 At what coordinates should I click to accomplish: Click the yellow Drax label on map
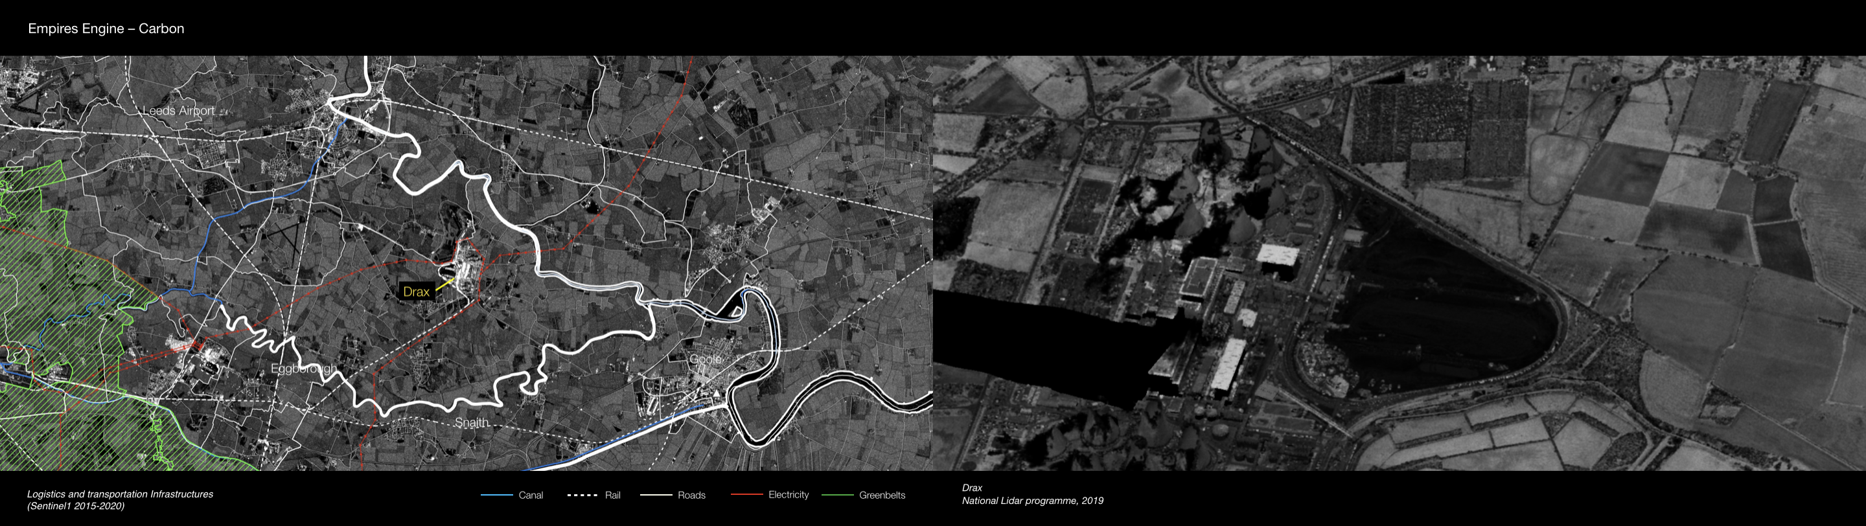(x=416, y=292)
